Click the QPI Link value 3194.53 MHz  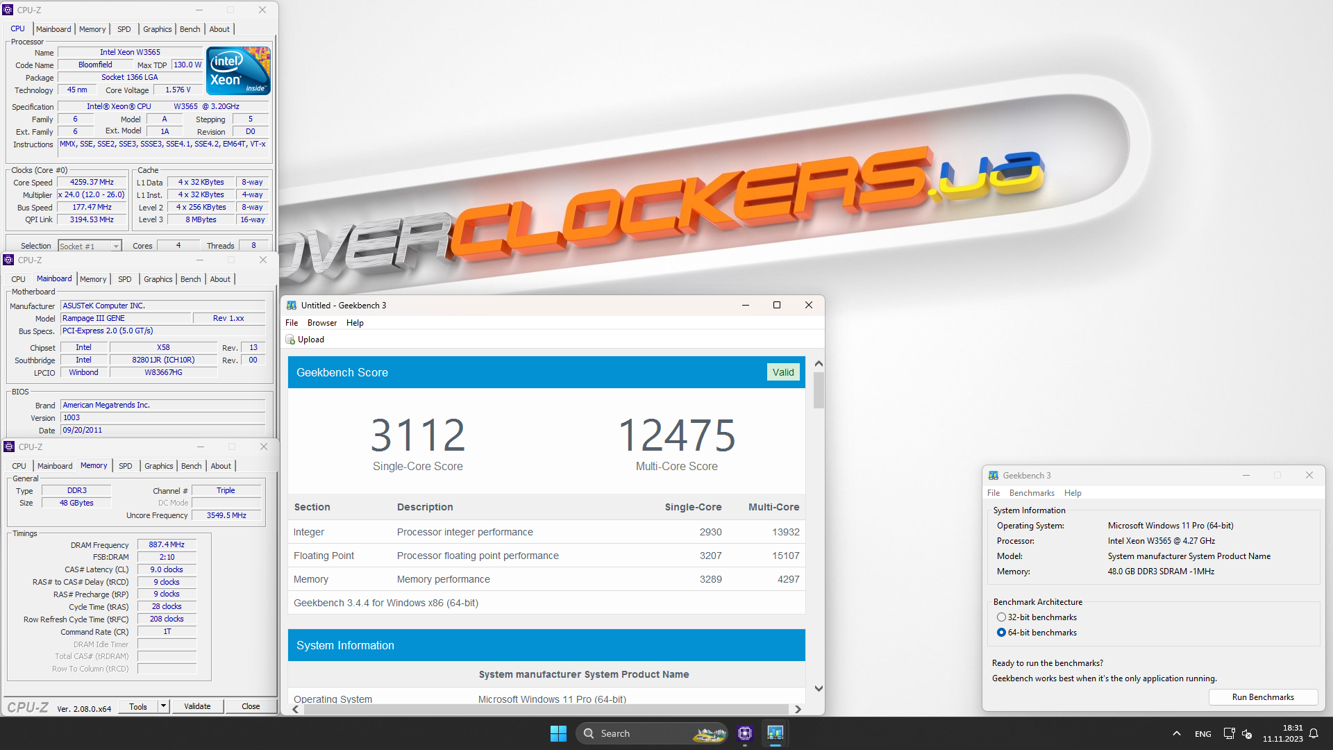pyautogui.click(x=92, y=219)
